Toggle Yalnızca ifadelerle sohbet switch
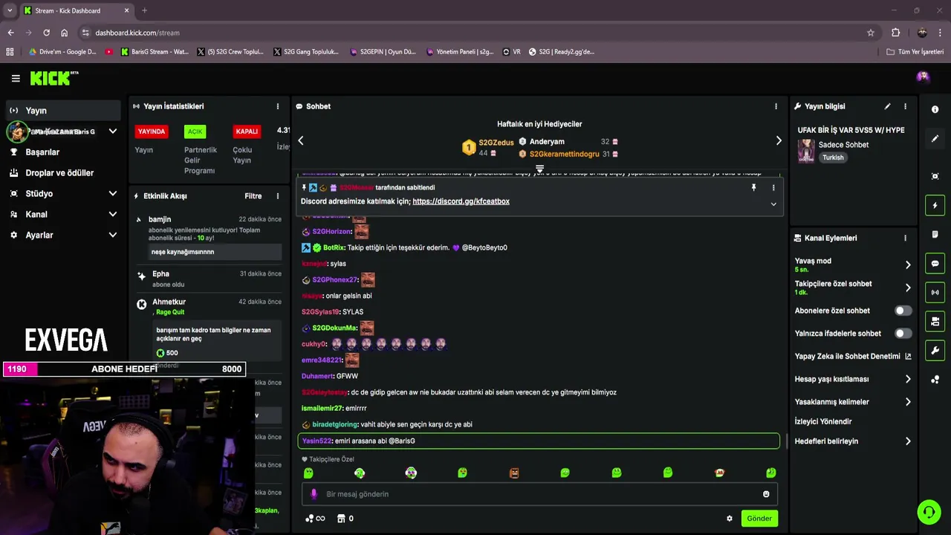Screen dimensions: 951x535 (903, 334)
